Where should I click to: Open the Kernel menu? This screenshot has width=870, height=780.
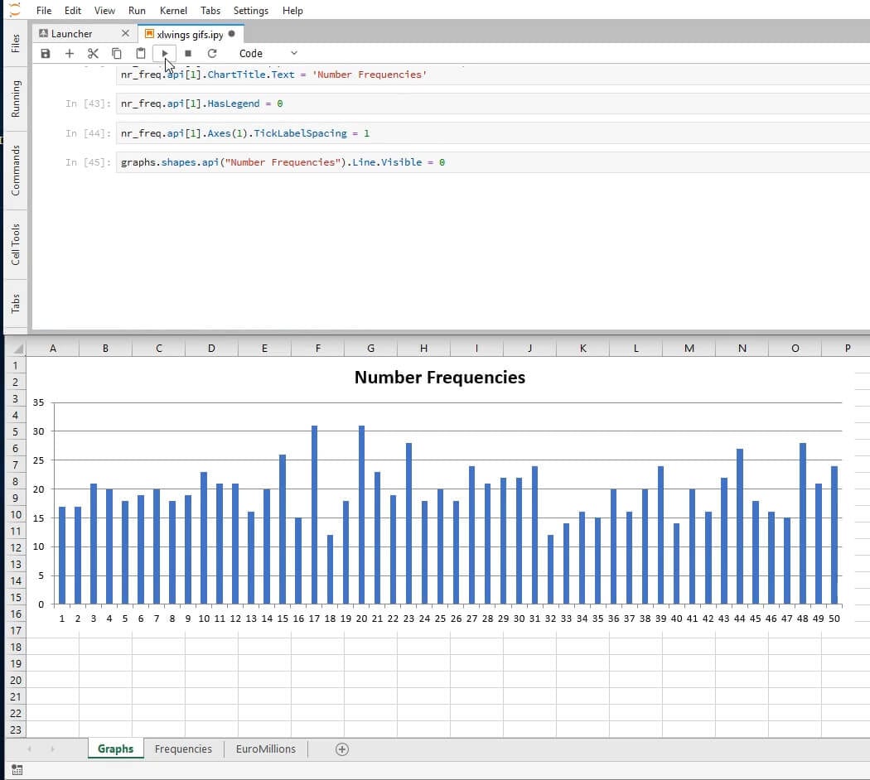pyautogui.click(x=173, y=11)
